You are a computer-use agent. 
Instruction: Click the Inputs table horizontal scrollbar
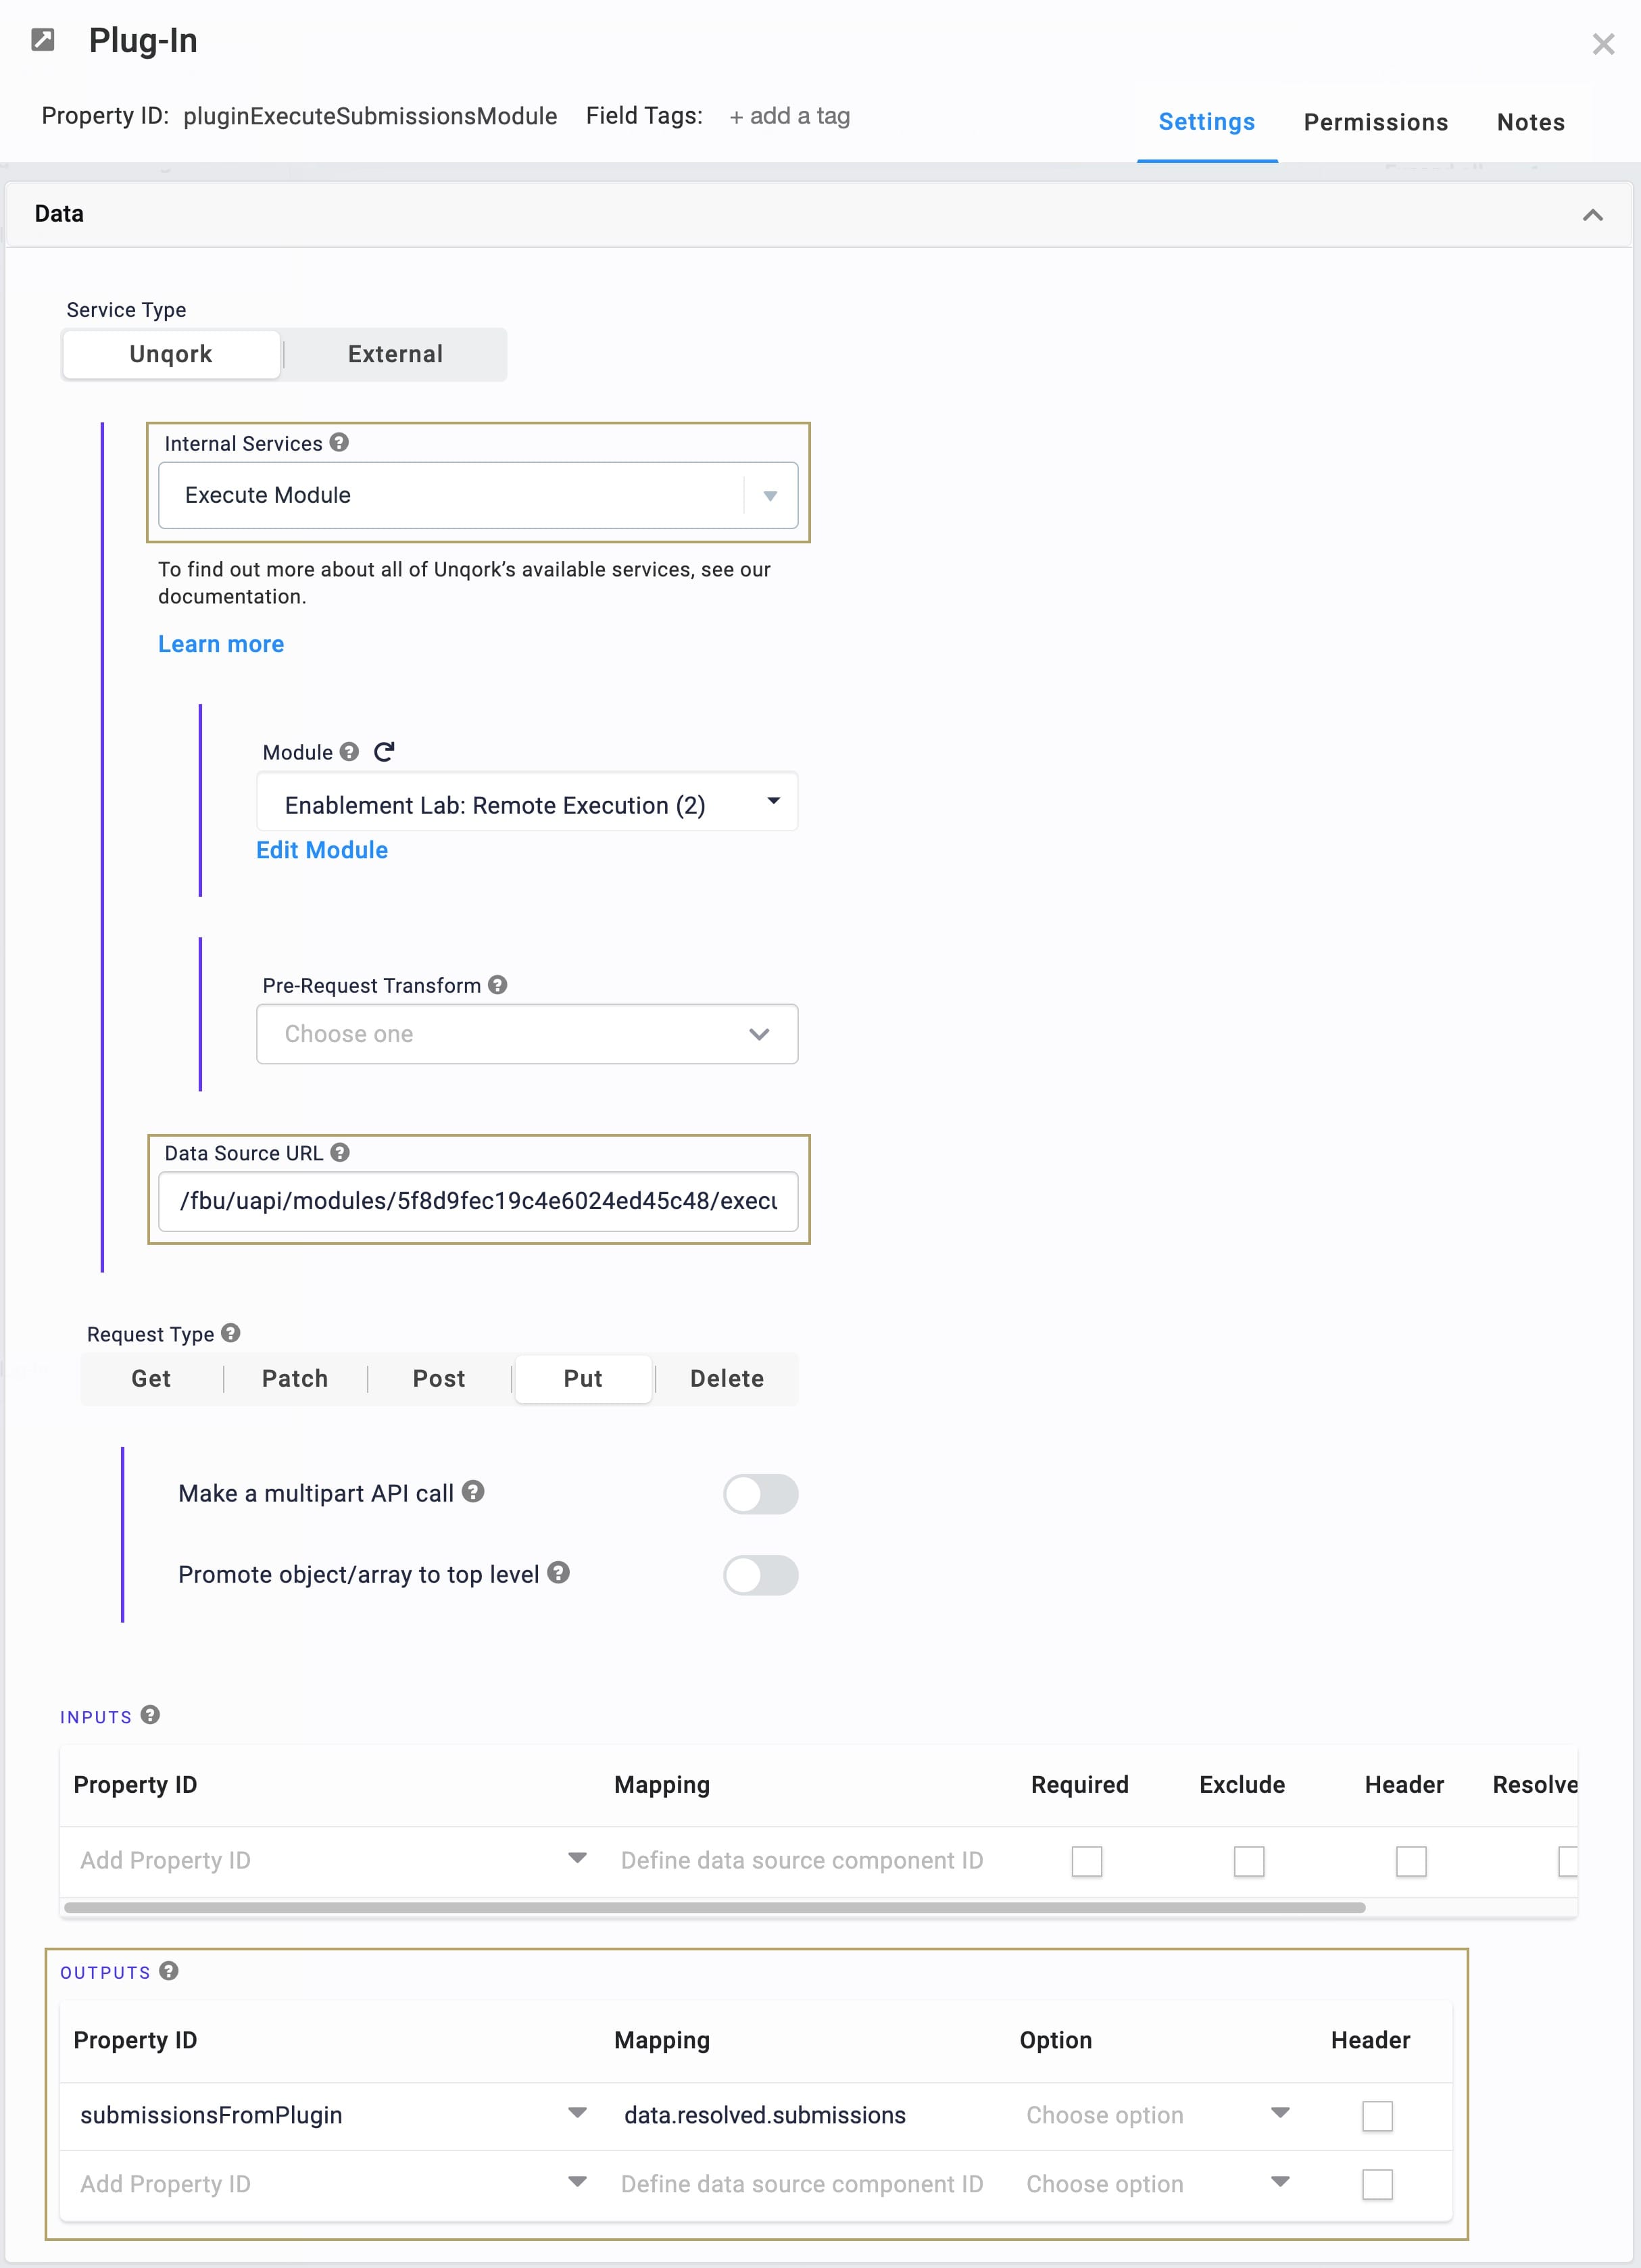tap(715, 1908)
